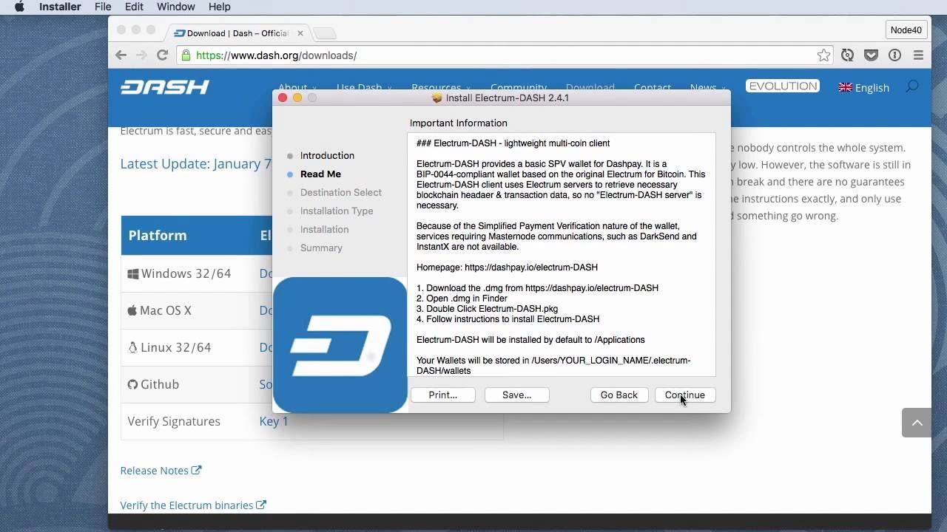Select the Read Me step
947x532 pixels.
320,174
